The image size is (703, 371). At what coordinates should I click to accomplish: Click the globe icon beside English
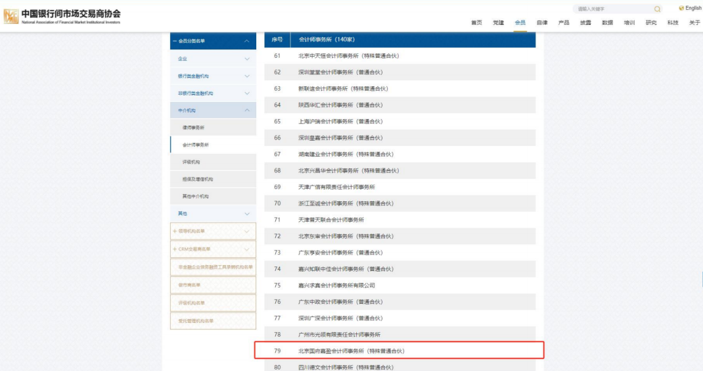(681, 8)
